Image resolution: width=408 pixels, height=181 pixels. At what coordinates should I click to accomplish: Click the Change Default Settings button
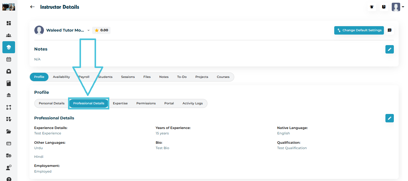[359, 30]
